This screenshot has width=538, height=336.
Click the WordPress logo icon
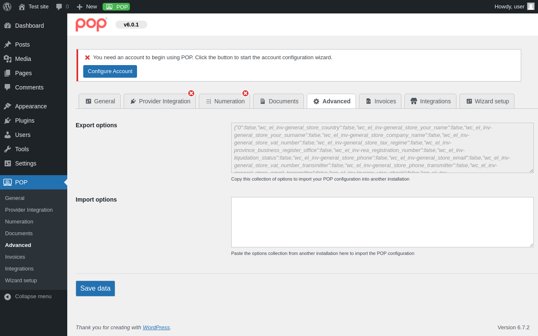tap(7, 7)
